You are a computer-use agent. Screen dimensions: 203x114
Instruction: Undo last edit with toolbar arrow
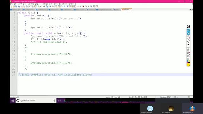coord(38,6)
